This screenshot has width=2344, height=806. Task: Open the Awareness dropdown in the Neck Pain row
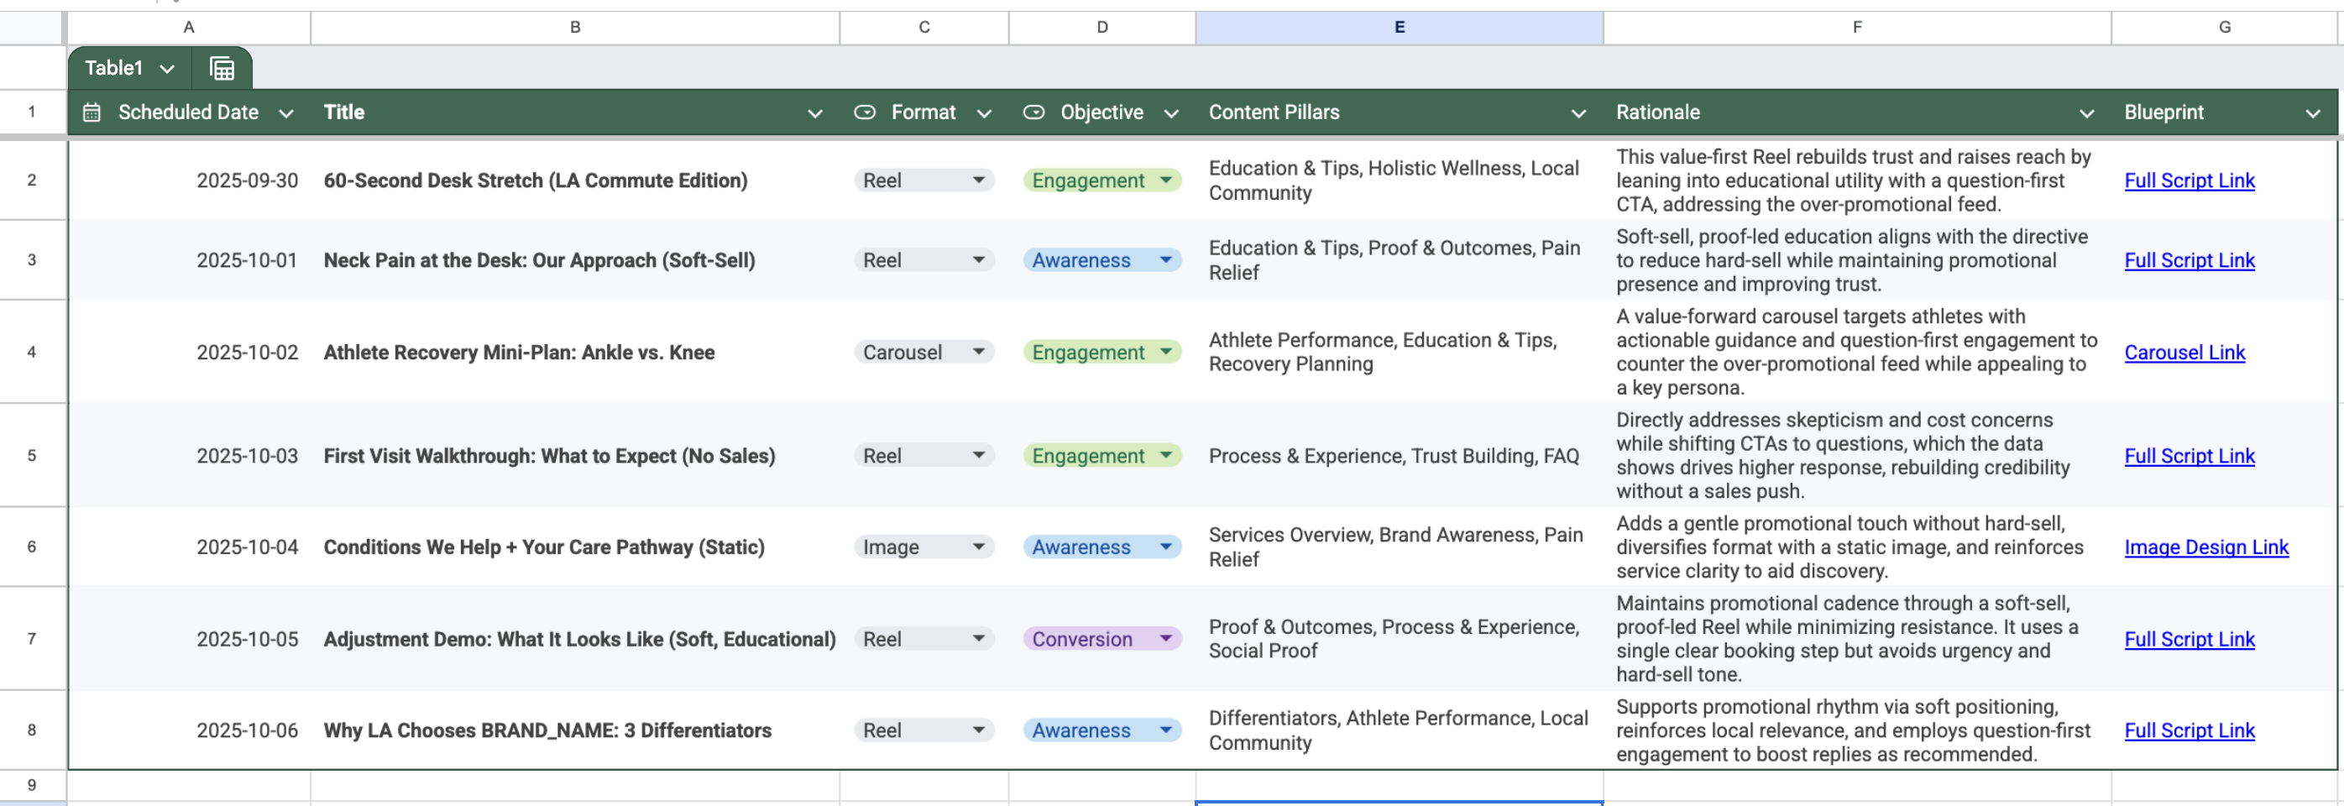coord(1166,260)
